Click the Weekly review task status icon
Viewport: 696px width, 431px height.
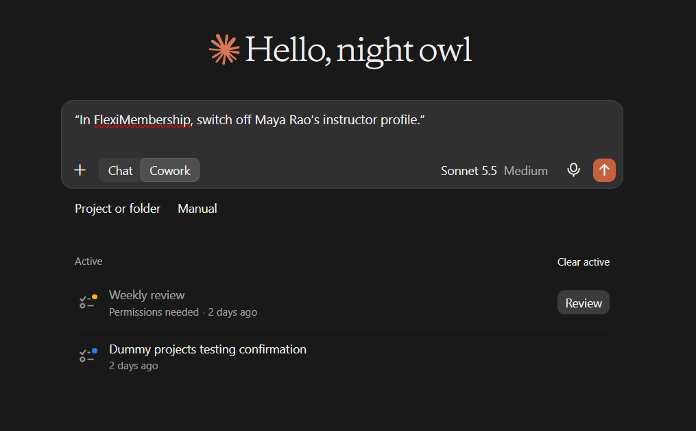88,302
